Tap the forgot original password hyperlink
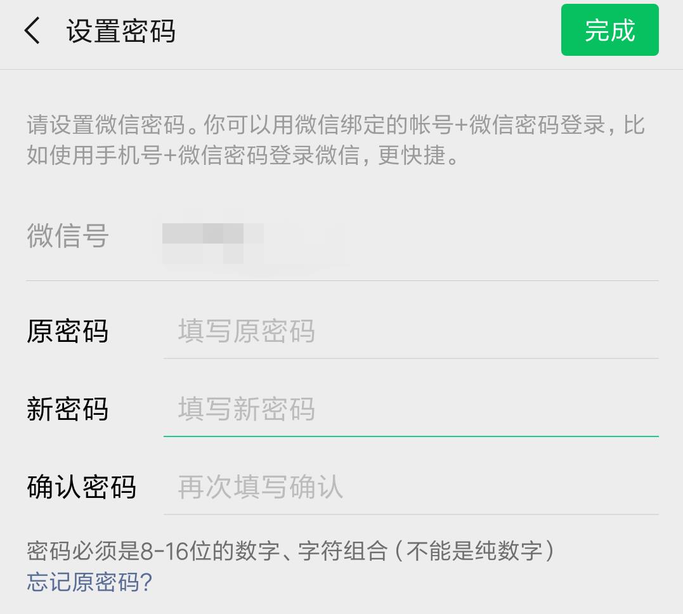The height and width of the screenshot is (614, 683). pos(89,582)
